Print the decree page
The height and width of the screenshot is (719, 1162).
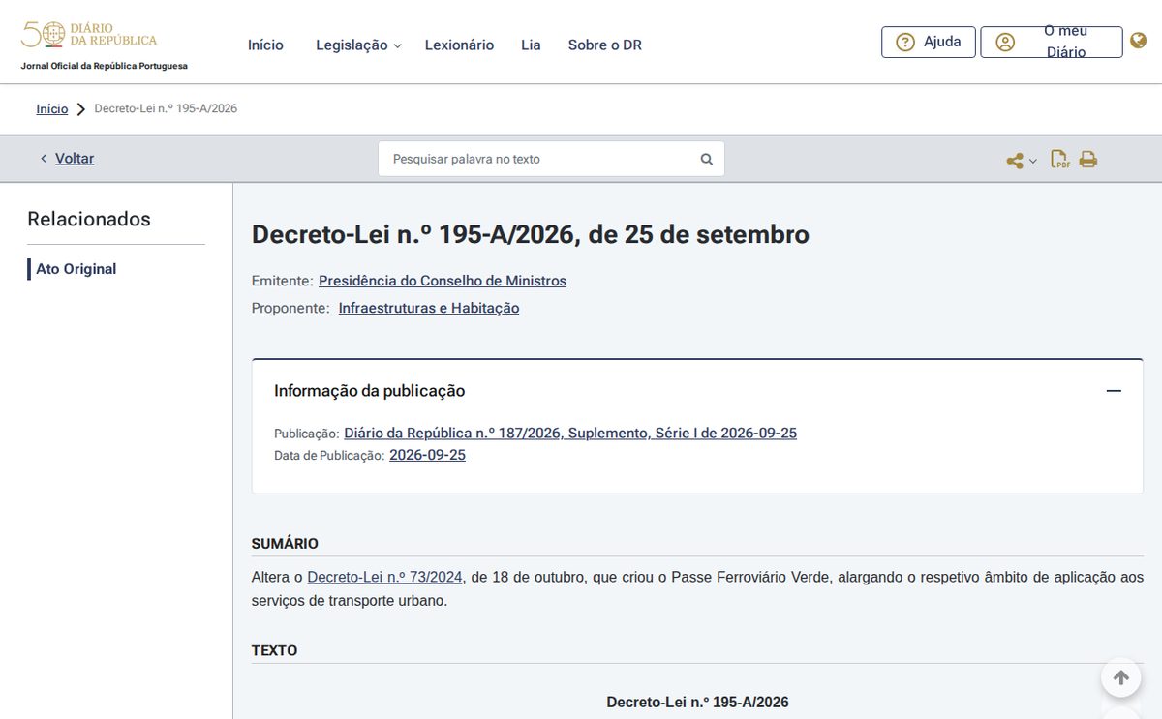[x=1088, y=160]
